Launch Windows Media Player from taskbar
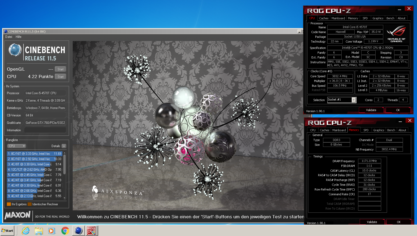Image resolution: width=417 pixels, height=236 pixels. [51, 231]
